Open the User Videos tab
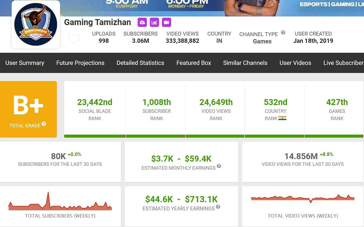This screenshot has width=364, height=227. pyautogui.click(x=295, y=63)
